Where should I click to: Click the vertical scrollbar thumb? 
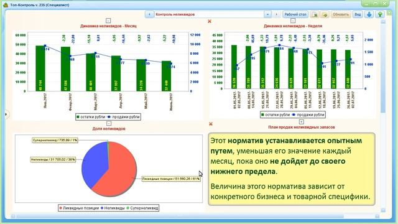pyautogui.click(x=383, y=68)
